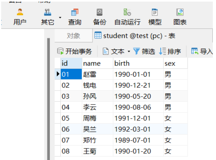216x160 pixels.
Task: Click the sex cell in 王菊's row
Action: click(x=175, y=151)
